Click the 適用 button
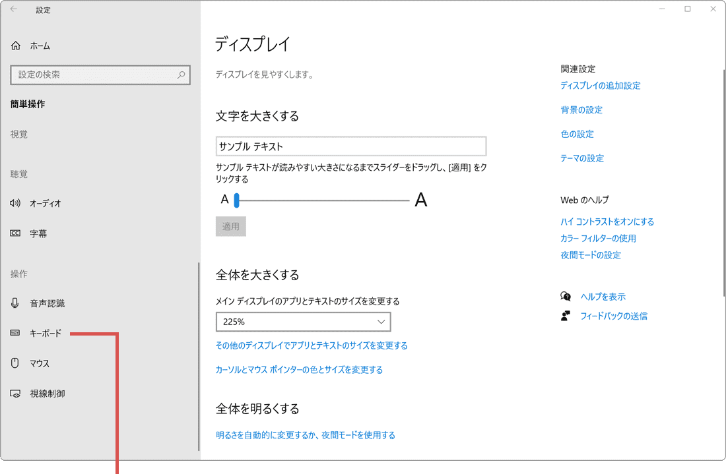Image resolution: width=726 pixels, height=474 pixels. pyautogui.click(x=230, y=226)
